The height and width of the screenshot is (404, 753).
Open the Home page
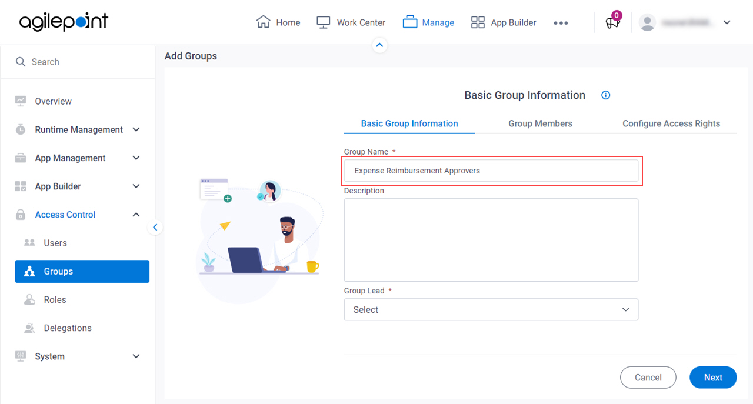coord(278,22)
